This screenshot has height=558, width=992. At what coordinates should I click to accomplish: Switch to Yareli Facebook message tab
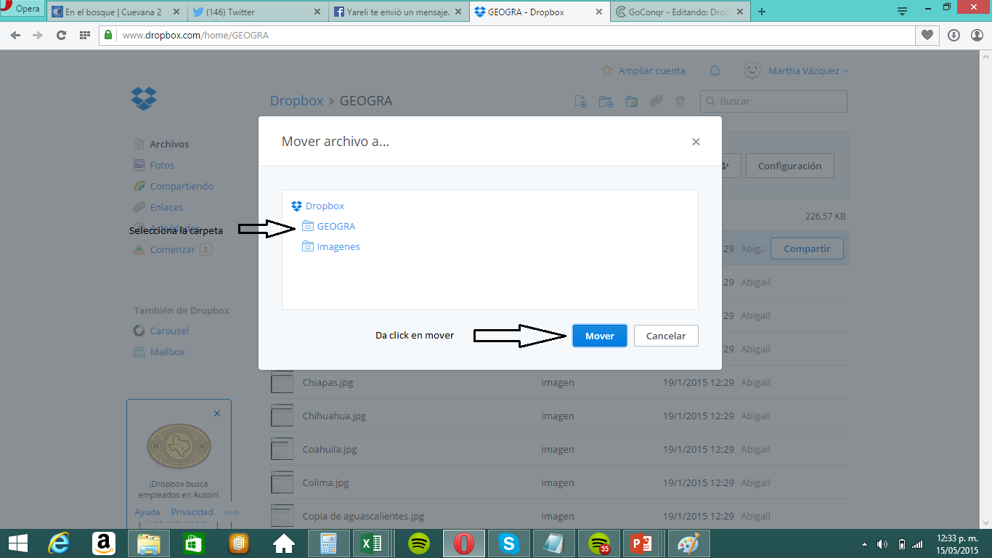point(398,12)
